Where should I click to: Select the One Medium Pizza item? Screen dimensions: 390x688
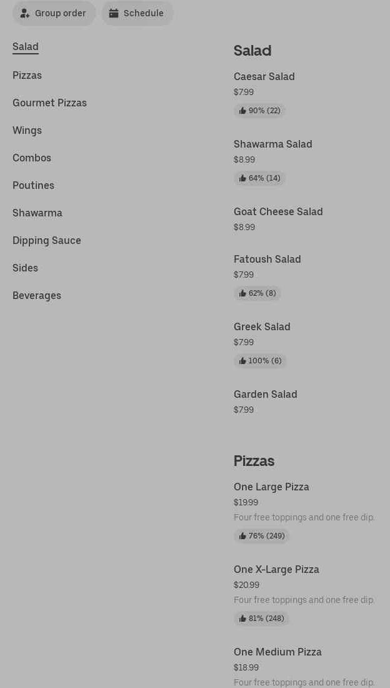point(277,652)
